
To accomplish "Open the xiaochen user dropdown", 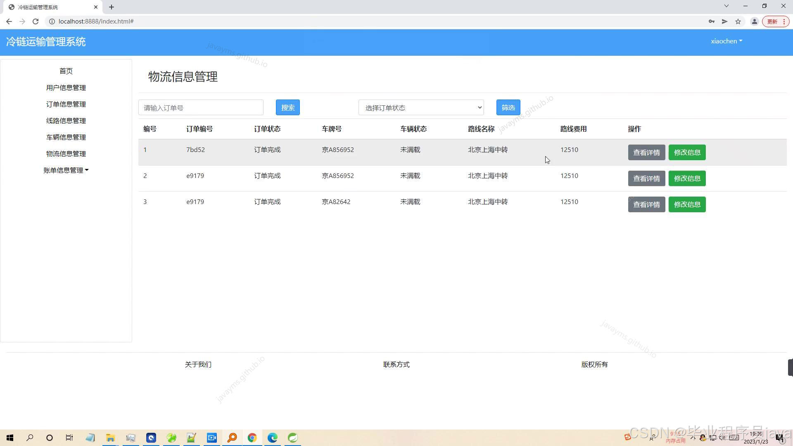I will tap(726, 41).
